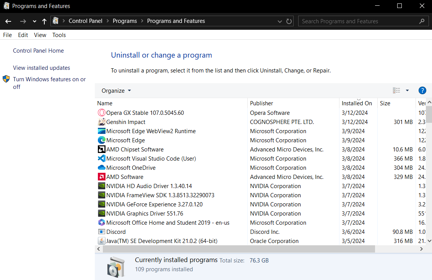
Task: Click the 3/6/2024 installed date cell
Action: (x=353, y=232)
